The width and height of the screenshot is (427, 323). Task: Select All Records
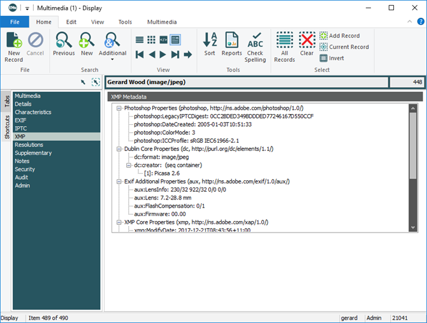284,42
